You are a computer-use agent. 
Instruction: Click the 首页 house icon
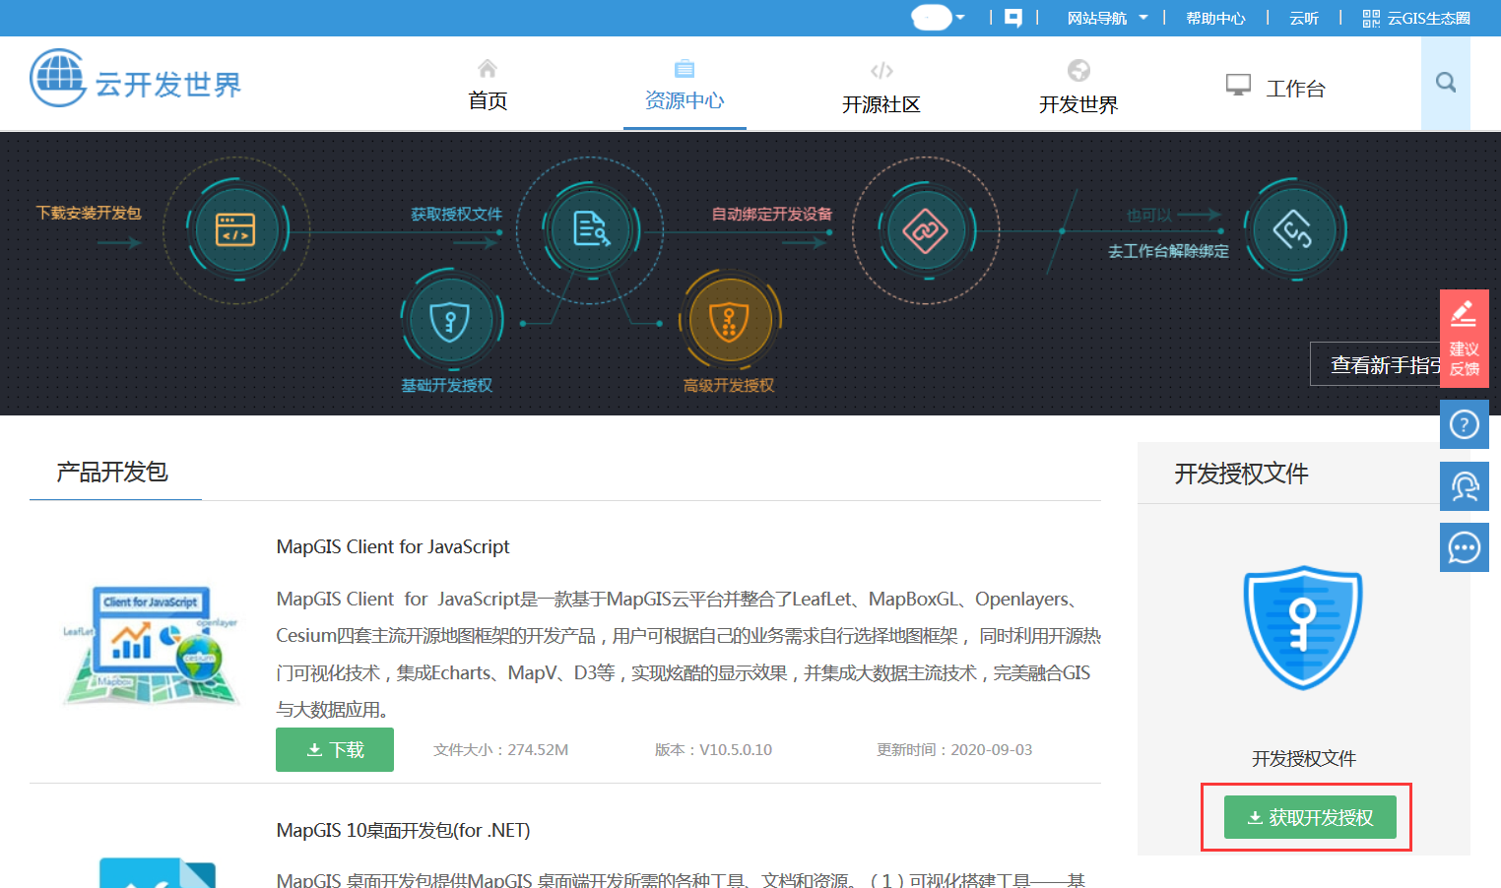click(x=488, y=68)
